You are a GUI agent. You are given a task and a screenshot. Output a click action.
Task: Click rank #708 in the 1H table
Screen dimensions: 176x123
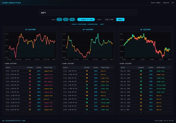click(39, 99)
